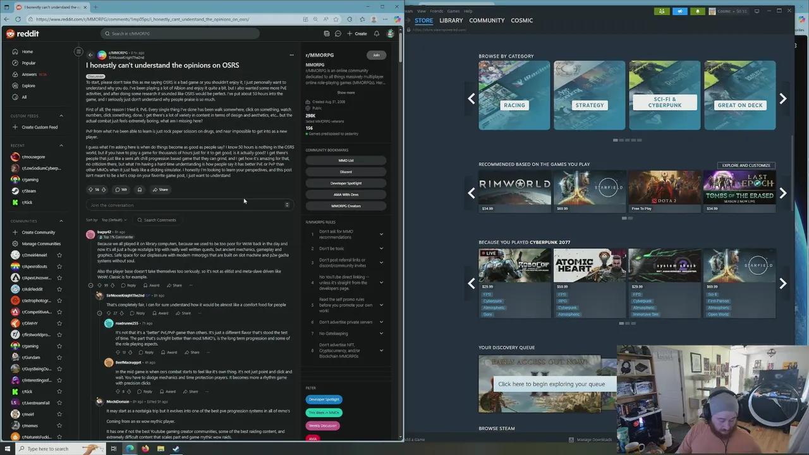Open File Explorer from the taskbar
Viewport: 809px width, 455px height.
point(161,449)
